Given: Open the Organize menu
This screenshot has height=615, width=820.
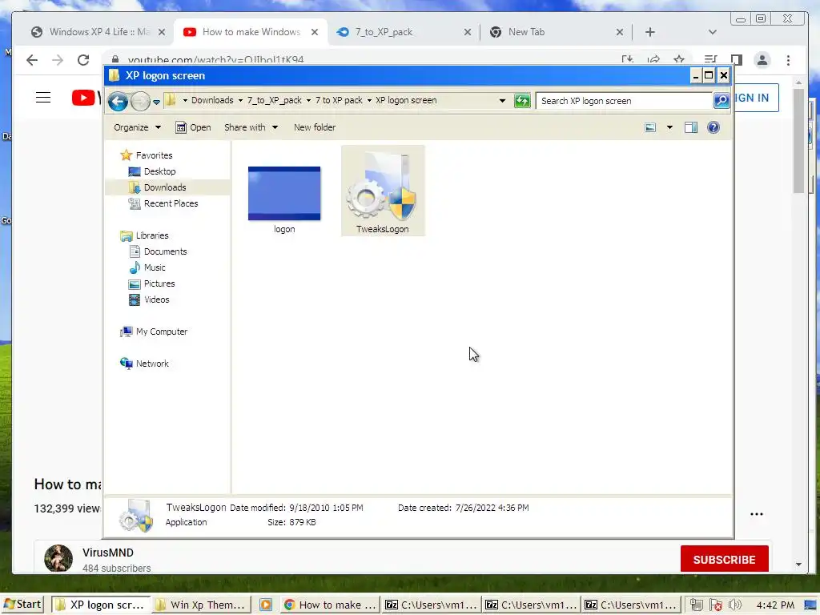Looking at the screenshot, I should click(x=137, y=127).
